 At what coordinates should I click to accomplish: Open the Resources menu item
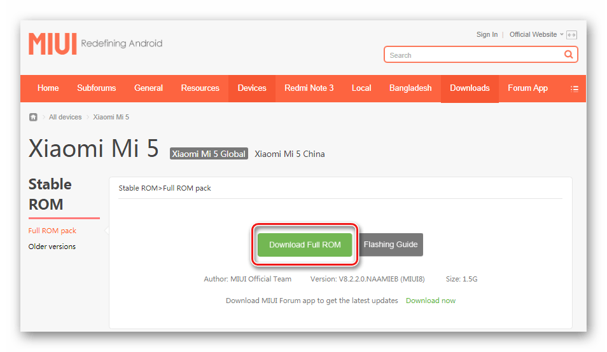click(200, 88)
